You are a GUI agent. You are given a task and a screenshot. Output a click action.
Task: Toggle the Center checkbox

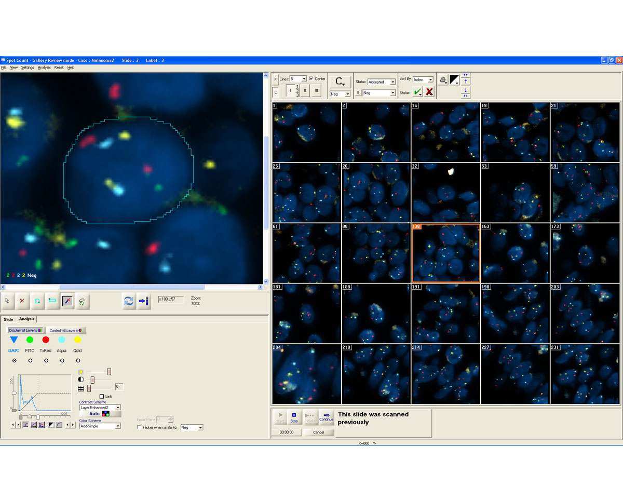coord(311,79)
